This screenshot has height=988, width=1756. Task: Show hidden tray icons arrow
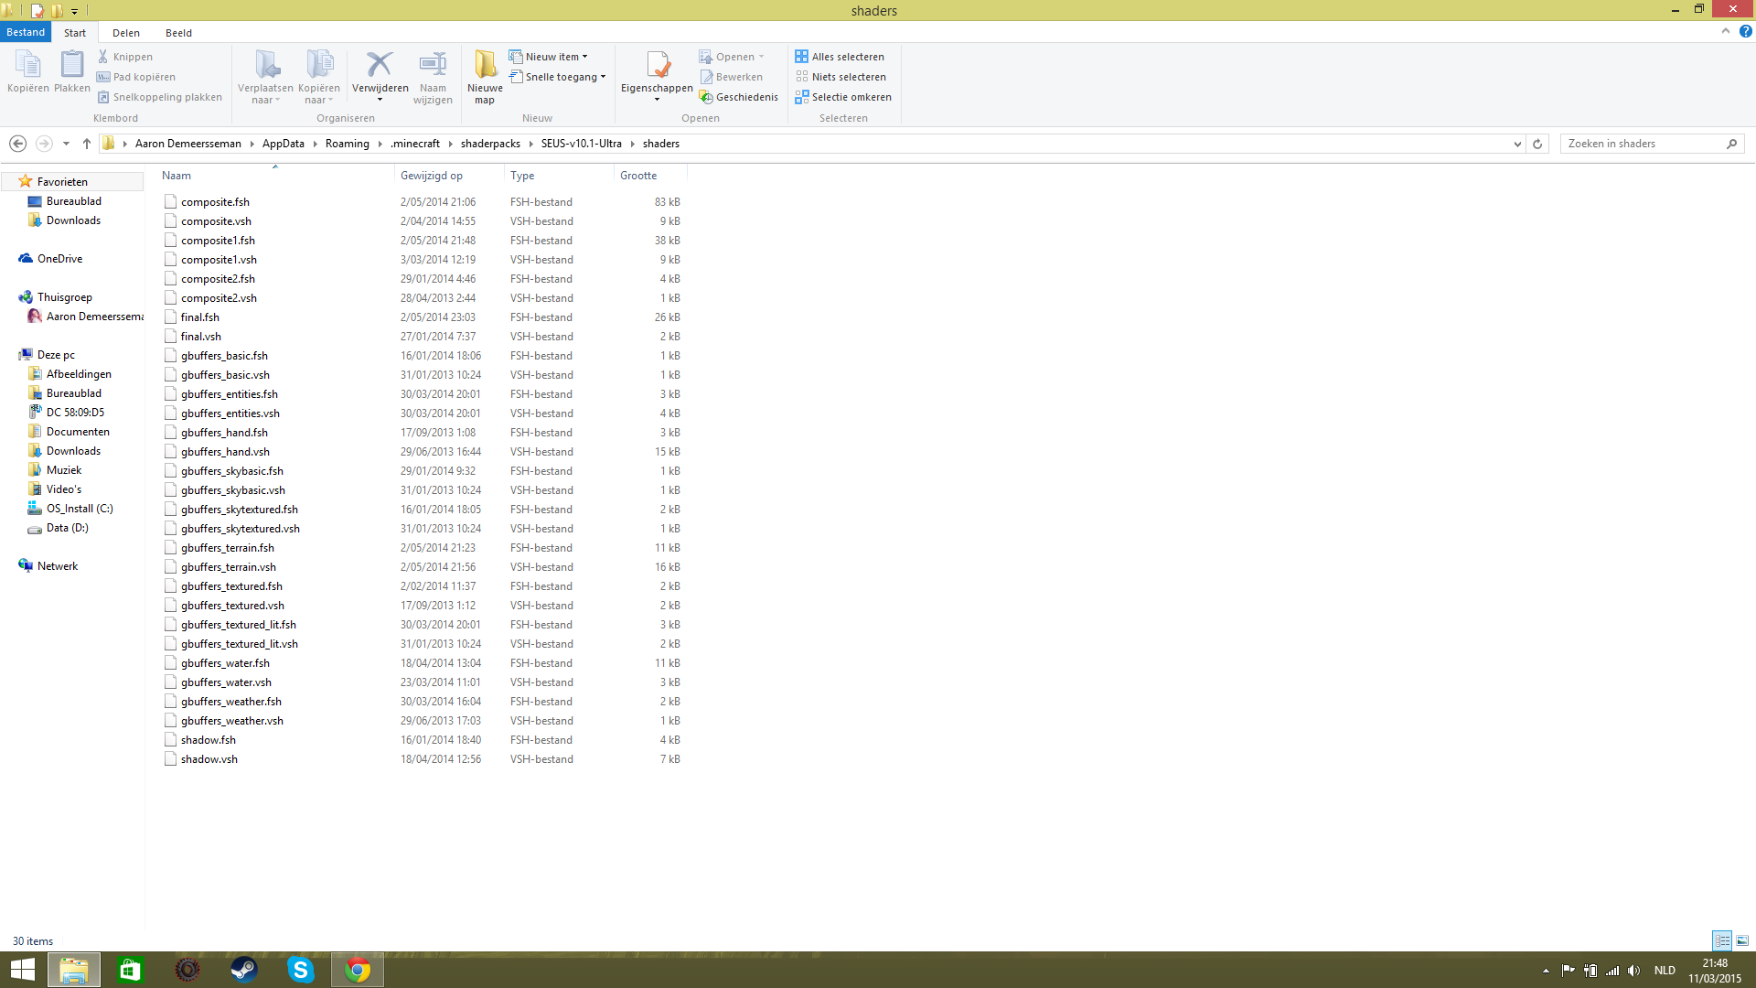[x=1546, y=971]
